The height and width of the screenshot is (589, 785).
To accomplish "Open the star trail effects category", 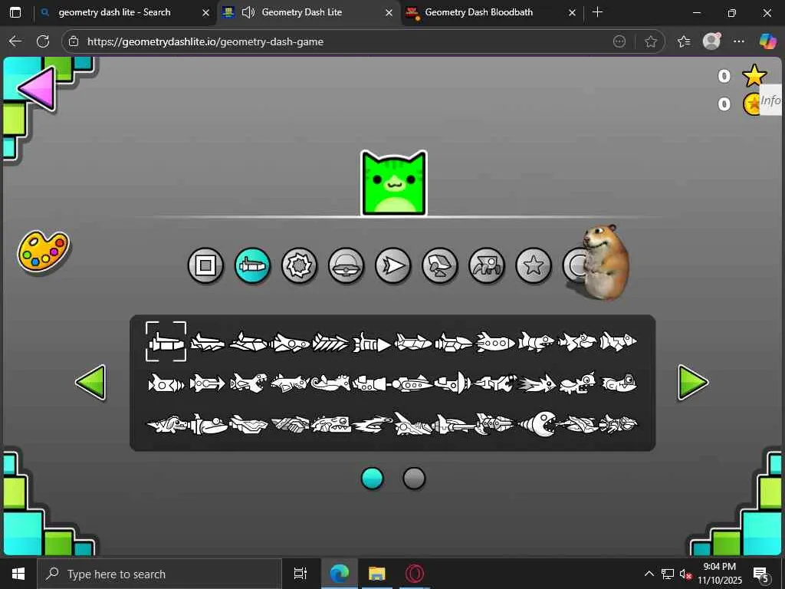I will coord(534,265).
